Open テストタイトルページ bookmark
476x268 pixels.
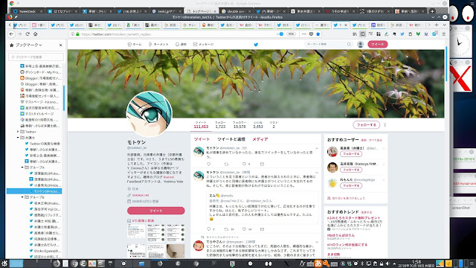click(38, 114)
